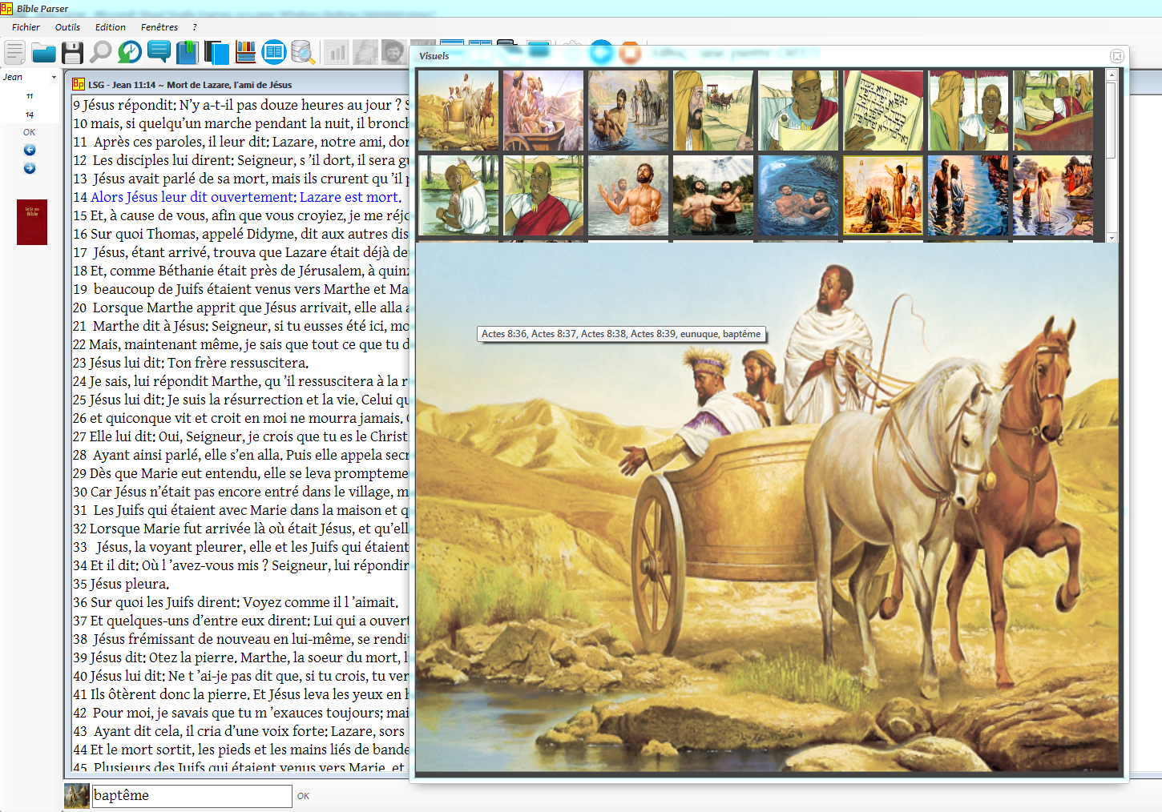Screen dimensions: 1162x812
Task: Click the blue speech bubble comment icon
Action: tap(159, 53)
